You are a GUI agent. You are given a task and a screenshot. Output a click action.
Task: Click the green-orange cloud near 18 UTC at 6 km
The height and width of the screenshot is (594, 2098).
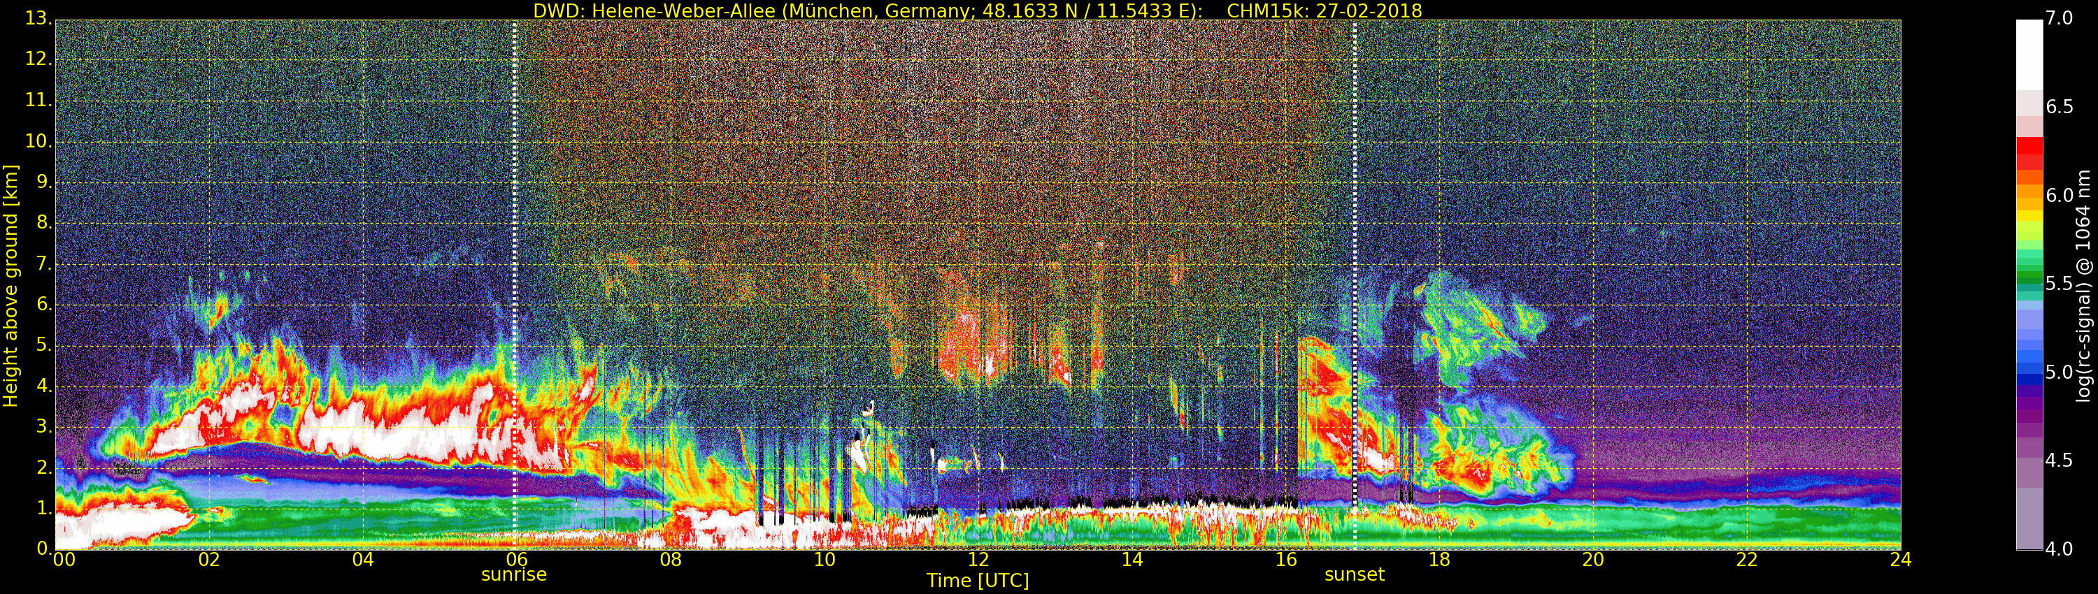(1478, 326)
